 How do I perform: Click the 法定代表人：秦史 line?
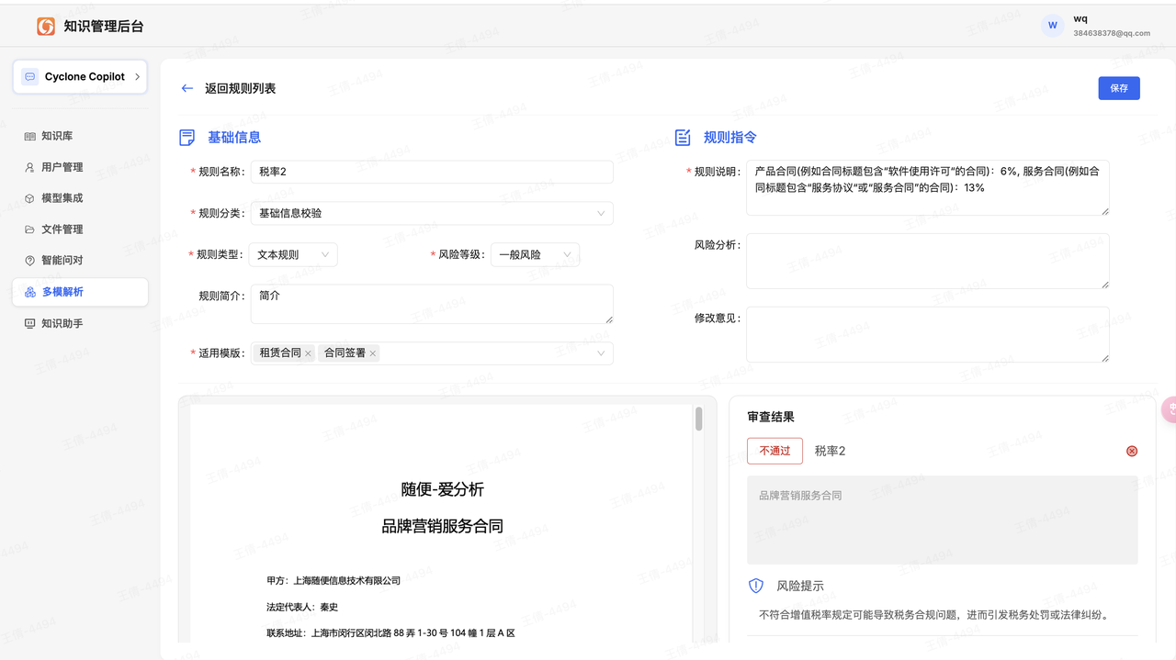coord(302,607)
